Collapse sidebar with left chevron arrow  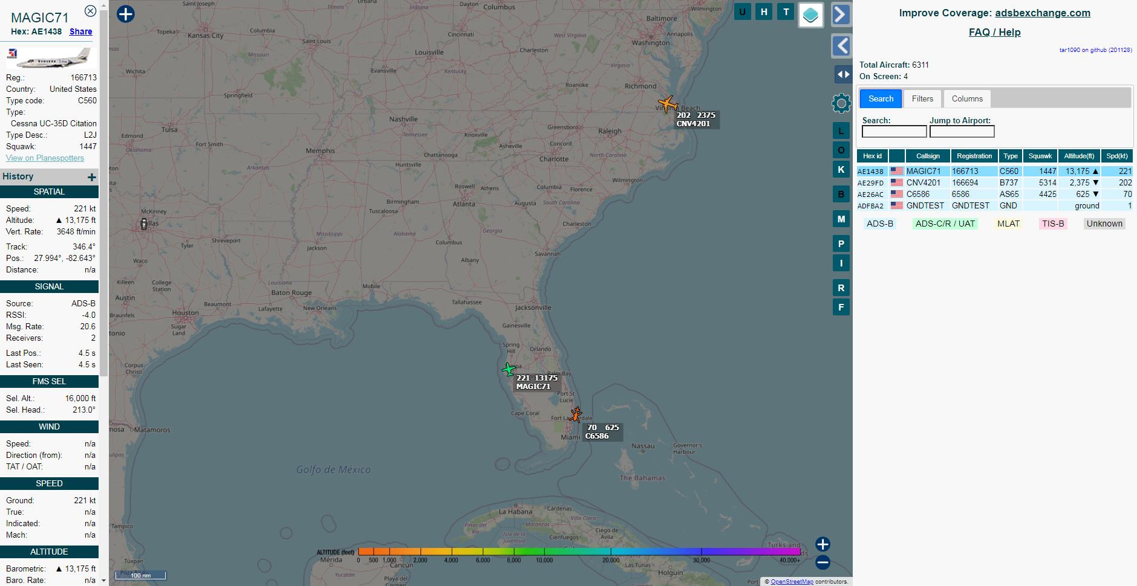841,46
